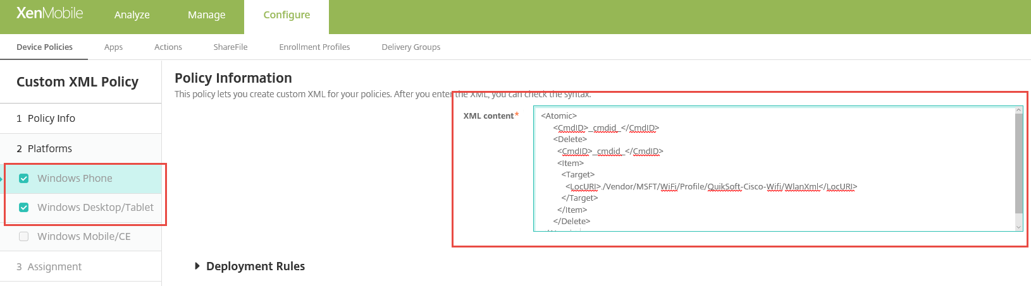This screenshot has height=286, width=1031.
Task: Uncheck the Windows Phone checkbox
Action: (24, 179)
